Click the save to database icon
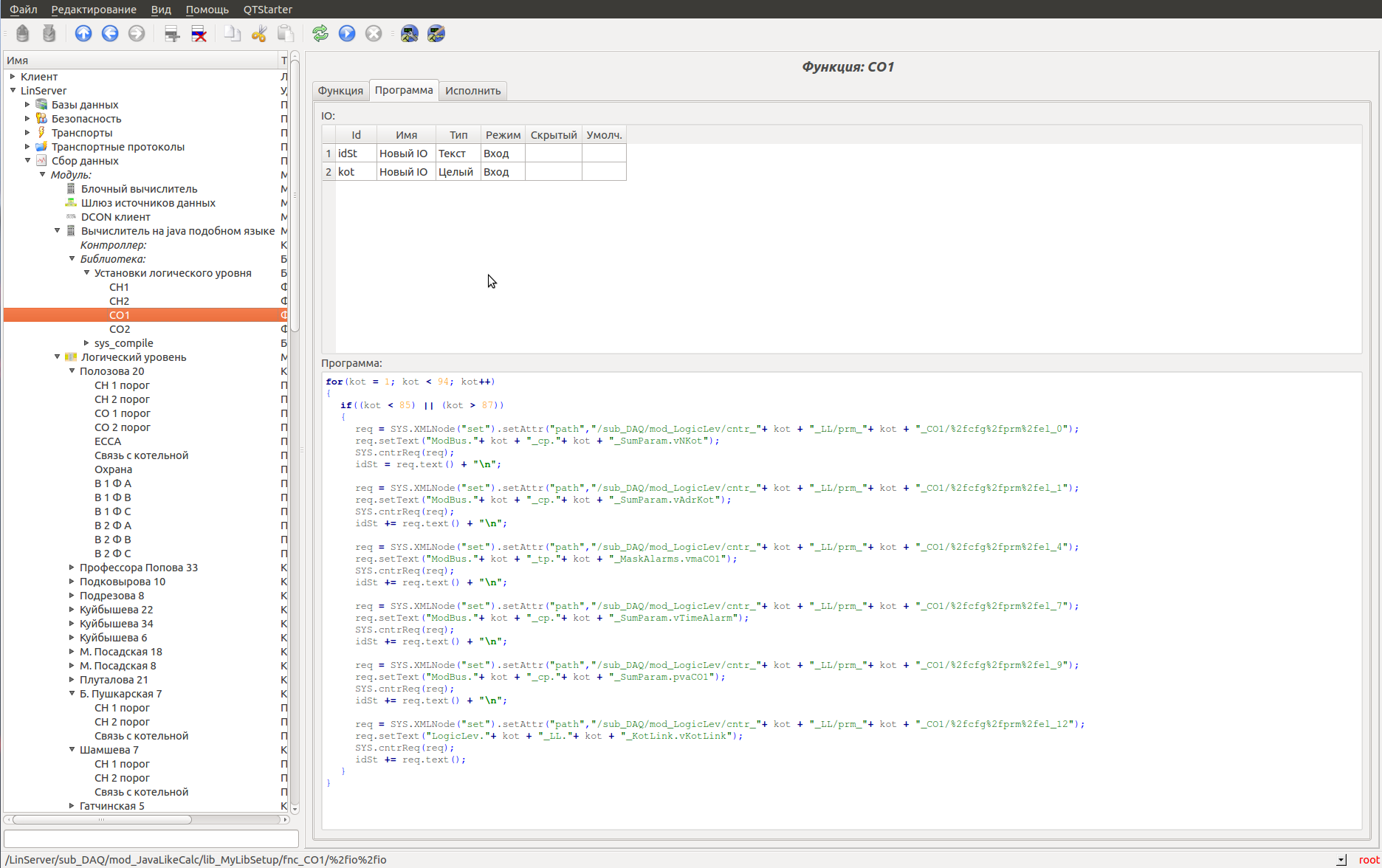Screen dimensions: 1382x868 (49, 33)
